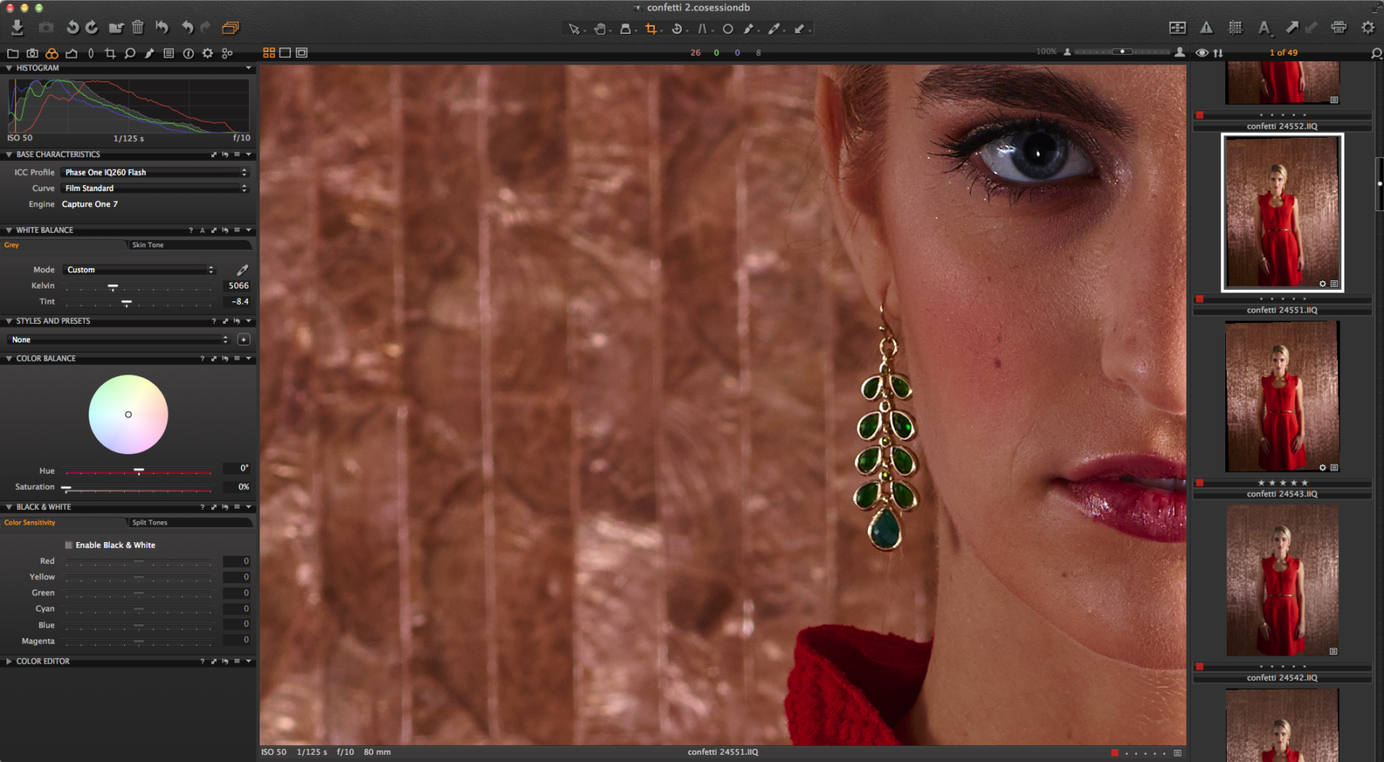Select the Crop tool in the cursor toolbar
The width and height of the screenshot is (1384, 762).
(652, 28)
